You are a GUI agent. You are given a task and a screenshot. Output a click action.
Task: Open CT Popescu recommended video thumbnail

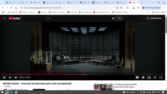pyautogui.click(x=103, y=87)
